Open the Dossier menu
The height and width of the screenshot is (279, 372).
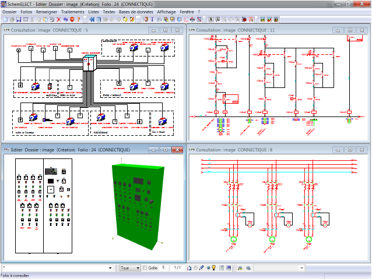9,12
